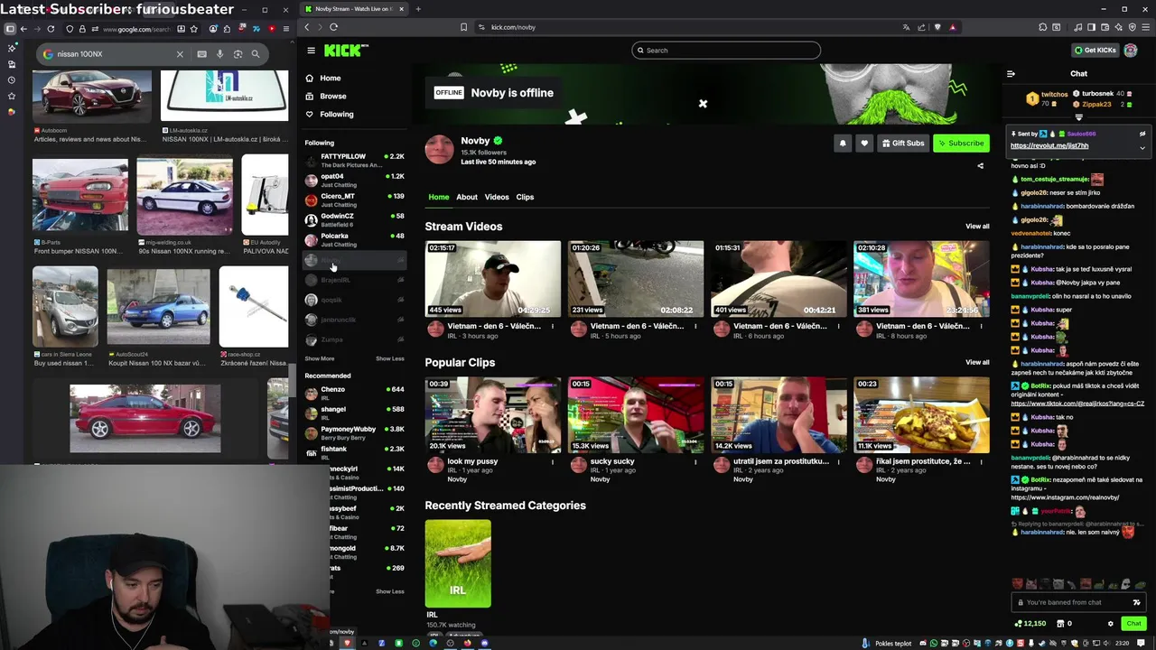The height and width of the screenshot is (650, 1156).
Task: Click the Google voice search microphone
Action: [x=219, y=54]
